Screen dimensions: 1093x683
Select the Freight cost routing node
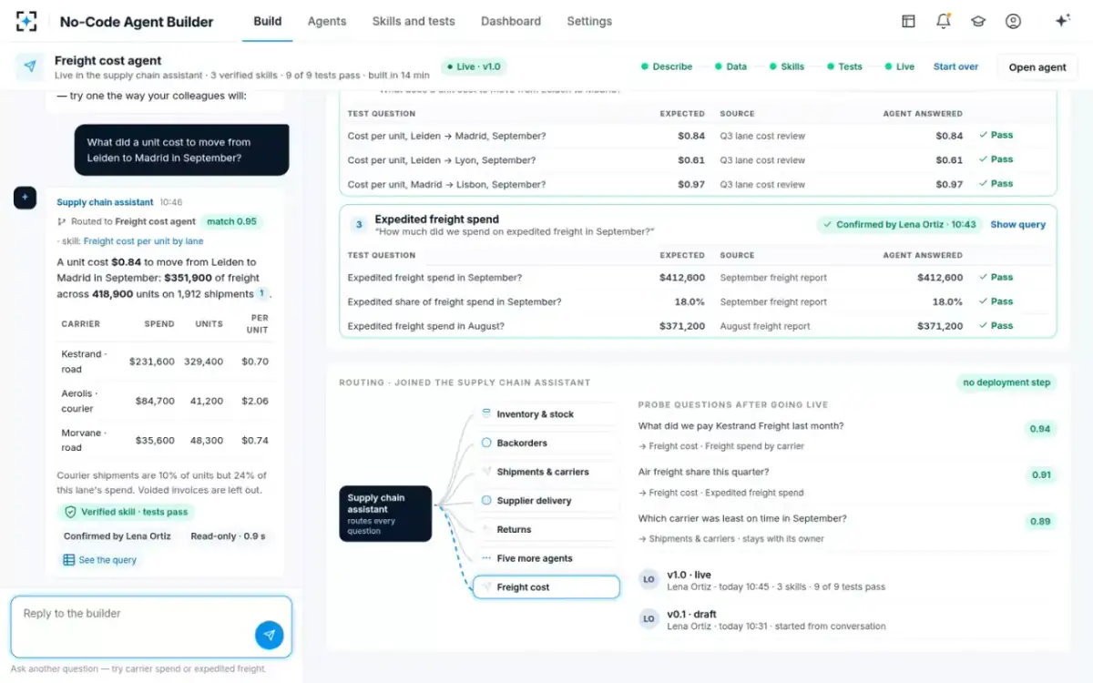pos(546,587)
